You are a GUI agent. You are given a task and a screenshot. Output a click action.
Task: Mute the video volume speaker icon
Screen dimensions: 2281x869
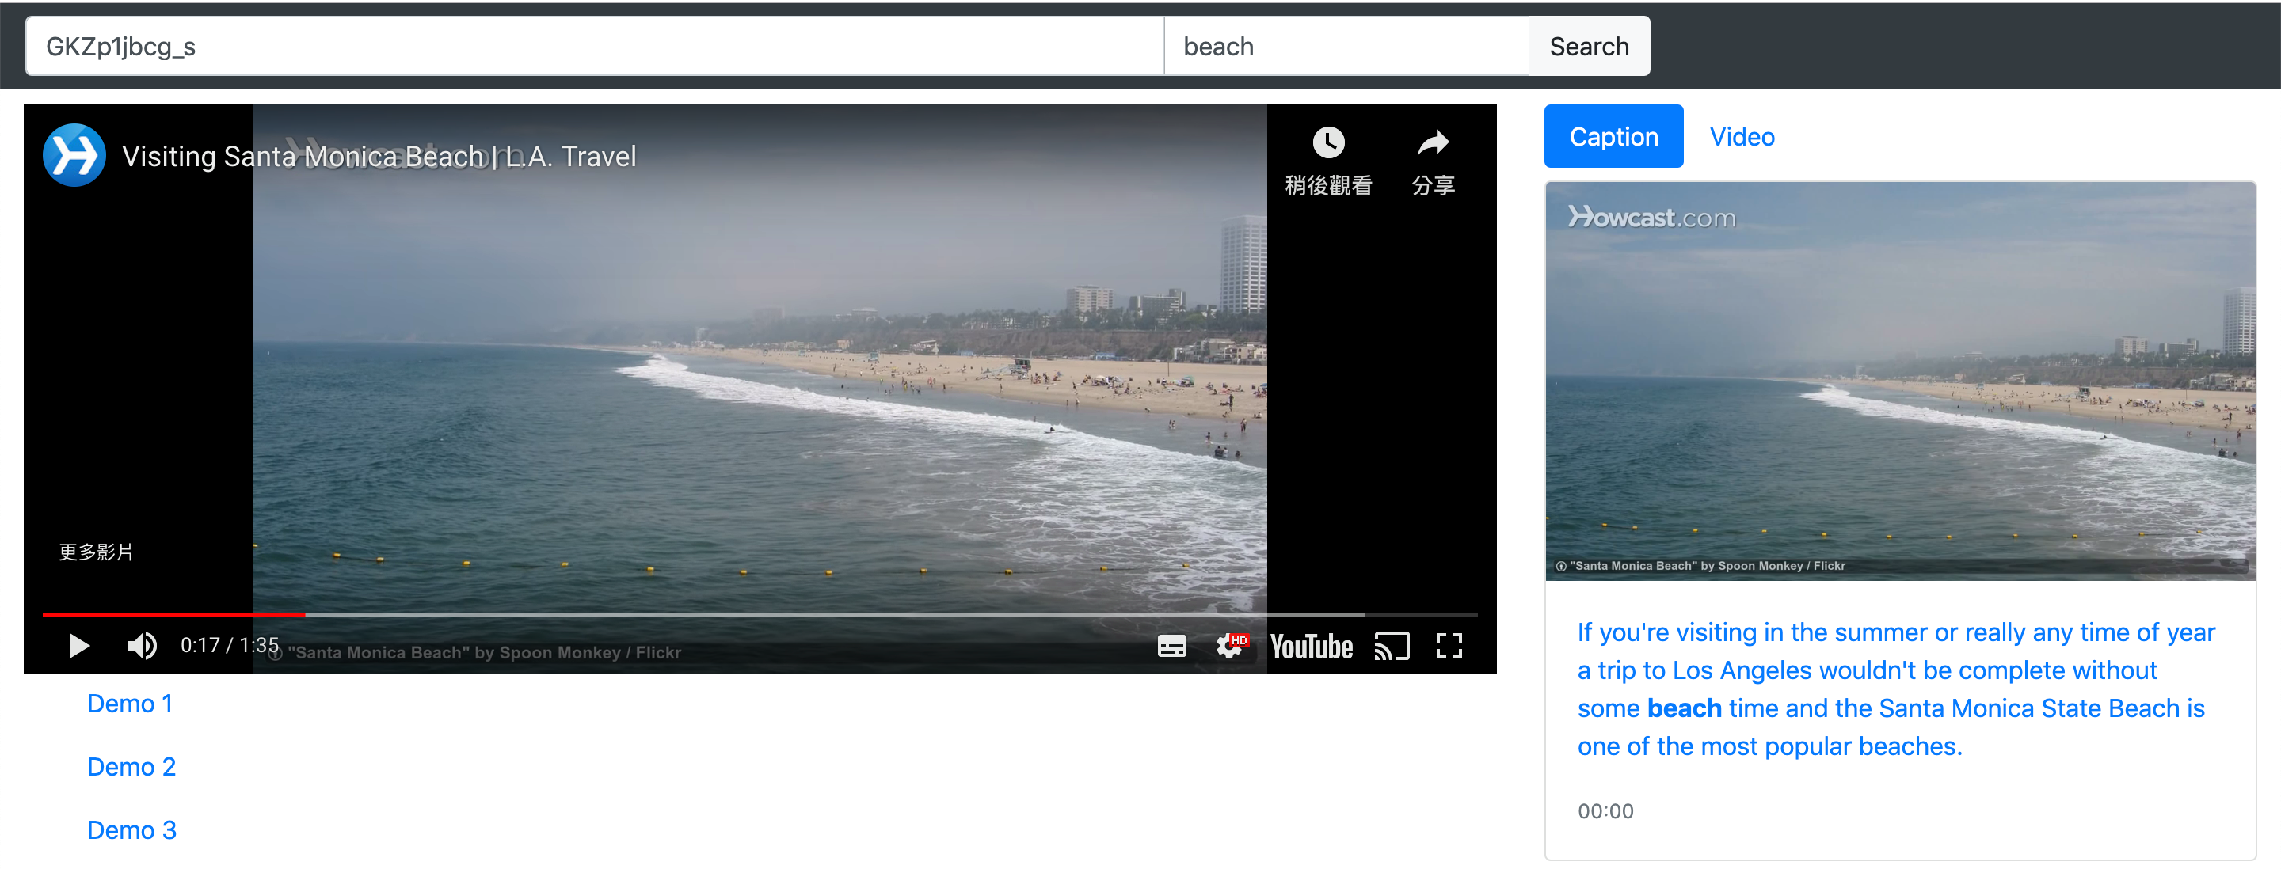pyautogui.click(x=142, y=646)
